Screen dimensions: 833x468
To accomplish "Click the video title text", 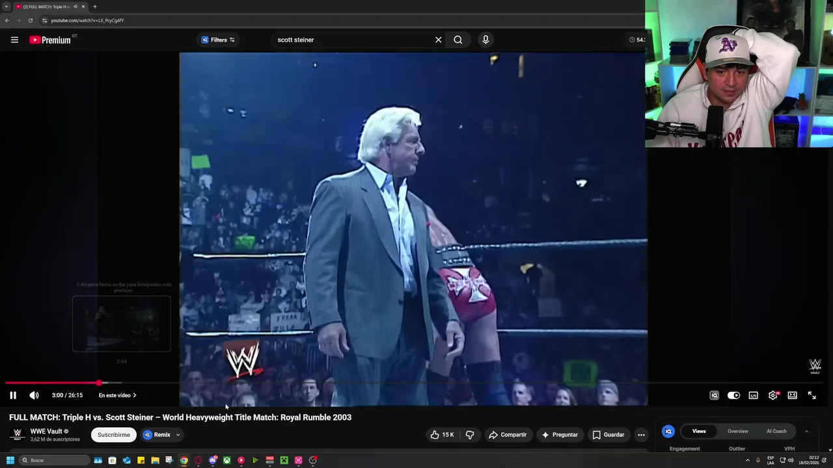I will pyautogui.click(x=180, y=417).
